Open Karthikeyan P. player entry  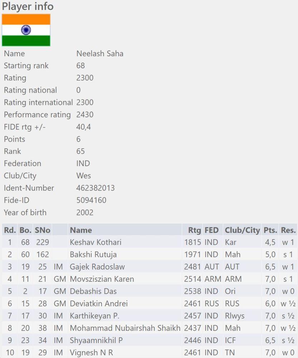click(x=95, y=316)
